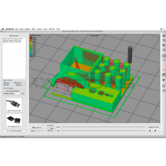The image size is (166, 166).
Task: Select the Layer preview radio button
Action: point(48,128)
